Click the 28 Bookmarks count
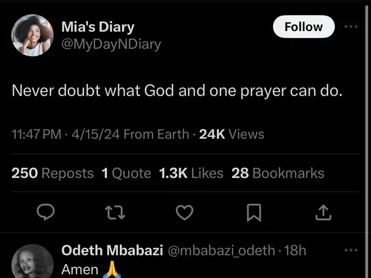The width and height of the screenshot is (371, 278). pos(278,173)
